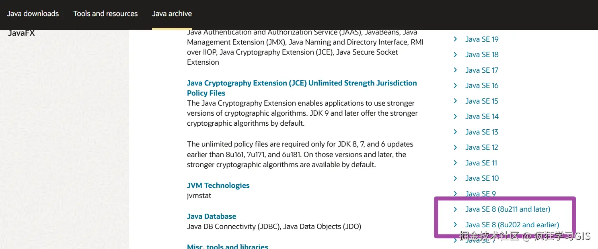The width and height of the screenshot is (598, 249).
Task: Follow the Java Database link
Action: click(x=212, y=216)
